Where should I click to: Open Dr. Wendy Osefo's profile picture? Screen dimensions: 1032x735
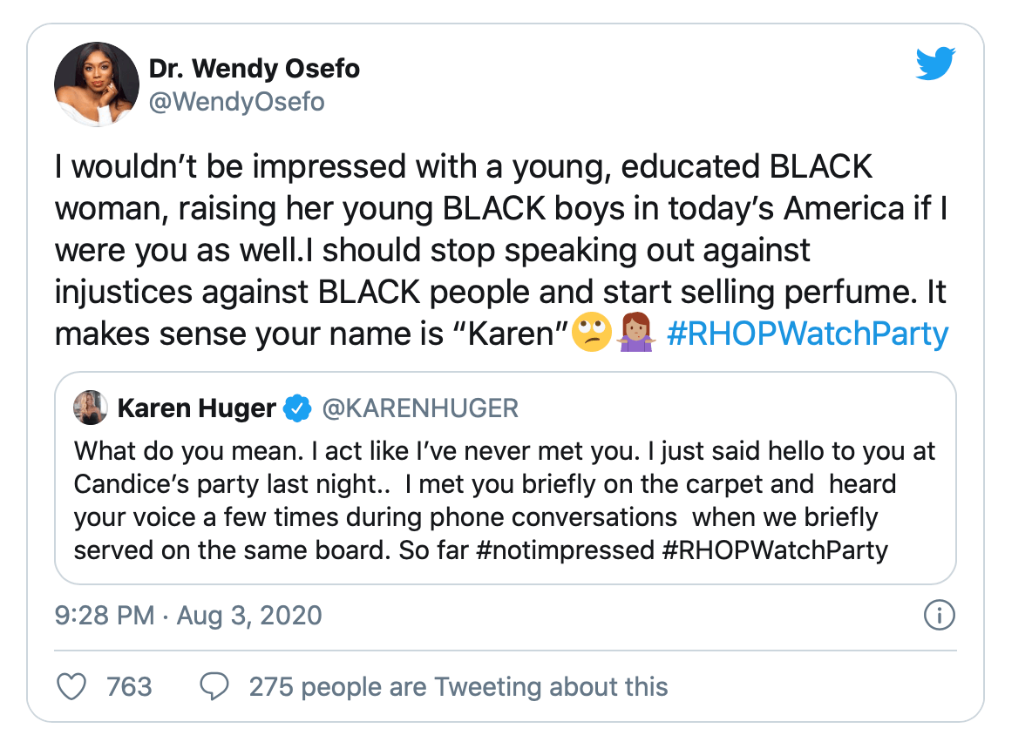[x=97, y=84]
